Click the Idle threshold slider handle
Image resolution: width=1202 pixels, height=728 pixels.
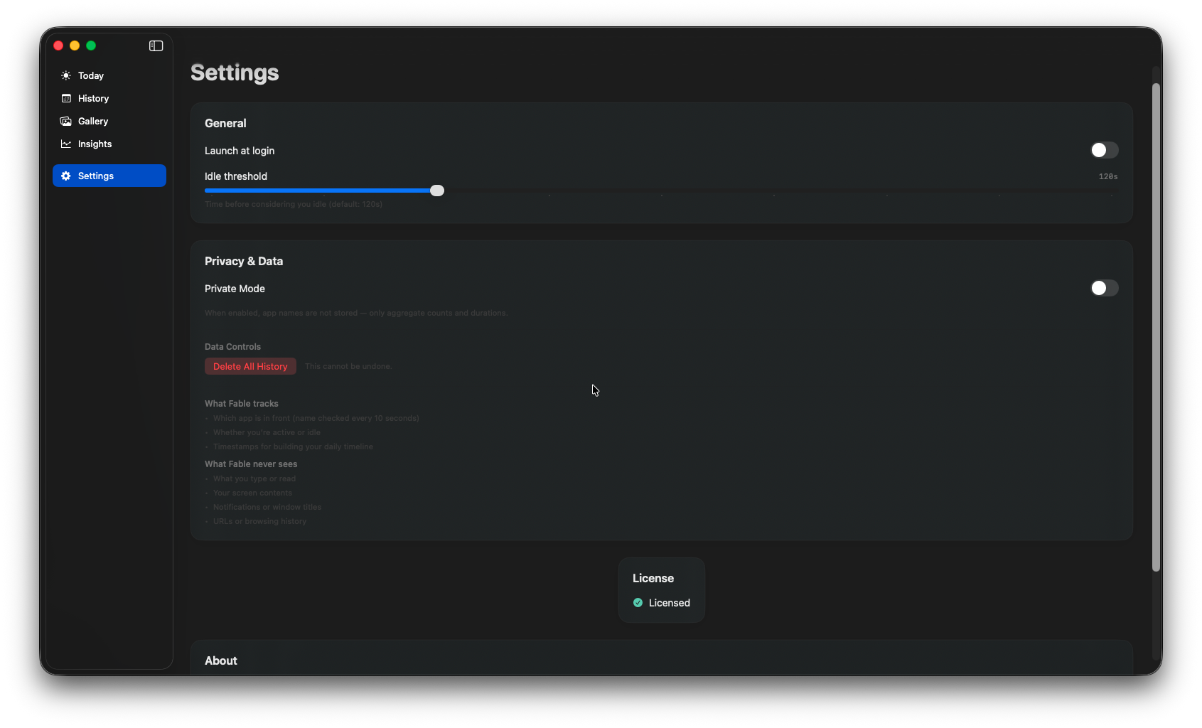[436, 191]
